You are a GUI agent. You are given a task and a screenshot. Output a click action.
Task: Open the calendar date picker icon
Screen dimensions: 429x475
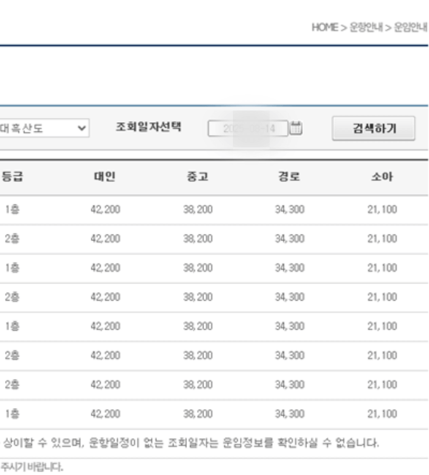[296, 128]
